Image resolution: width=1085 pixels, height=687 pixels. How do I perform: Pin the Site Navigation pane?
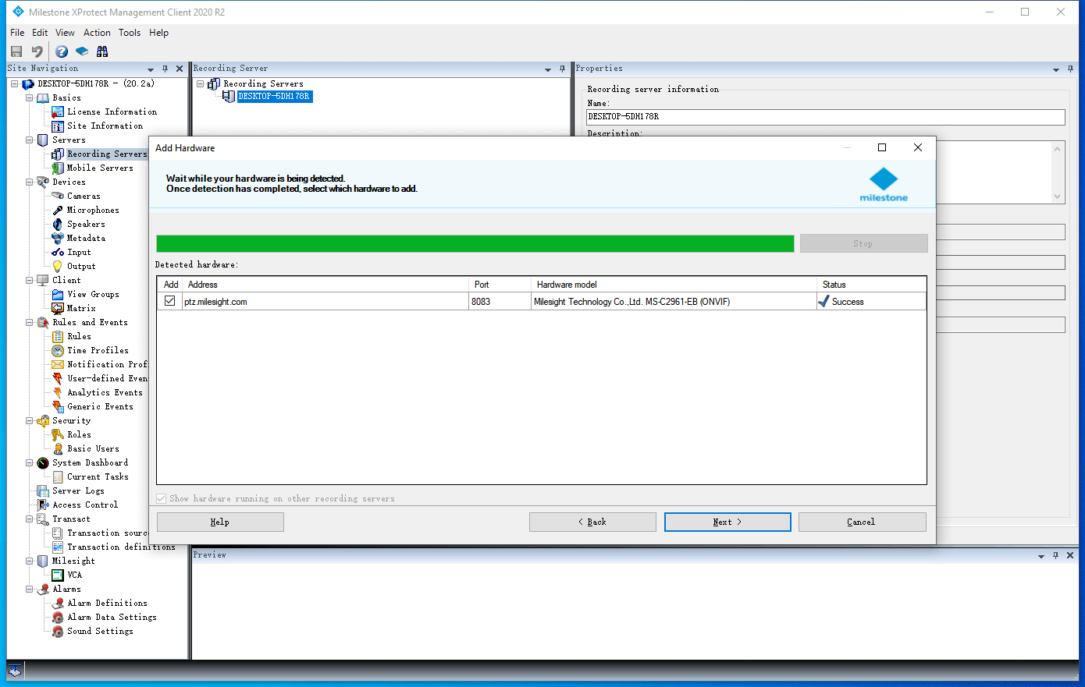tap(165, 69)
